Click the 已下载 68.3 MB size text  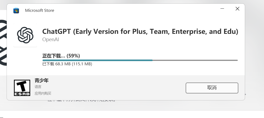67,64
